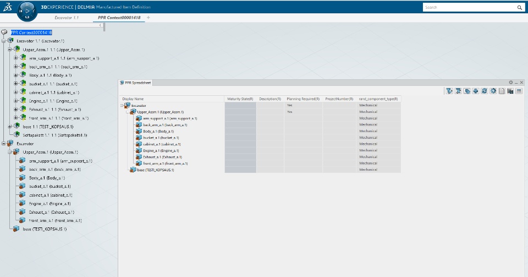The height and width of the screenshot is (277, 528).
Task: Expand arm_support_a.1 1.1 in the tree
Action: point(15,58)
